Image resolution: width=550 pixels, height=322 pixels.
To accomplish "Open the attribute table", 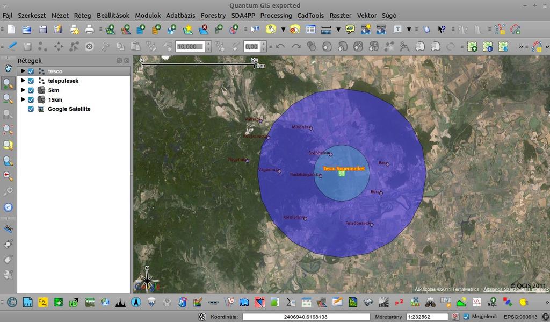I will click(310, 30).
